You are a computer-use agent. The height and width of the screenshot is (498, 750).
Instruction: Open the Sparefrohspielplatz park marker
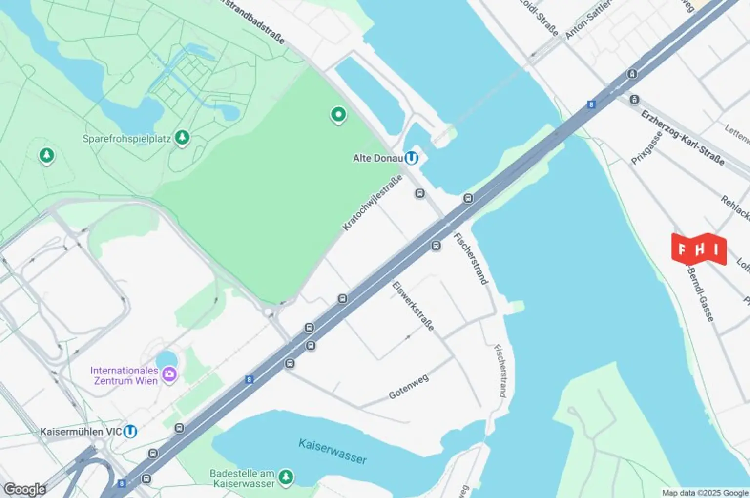coord(182,138)
